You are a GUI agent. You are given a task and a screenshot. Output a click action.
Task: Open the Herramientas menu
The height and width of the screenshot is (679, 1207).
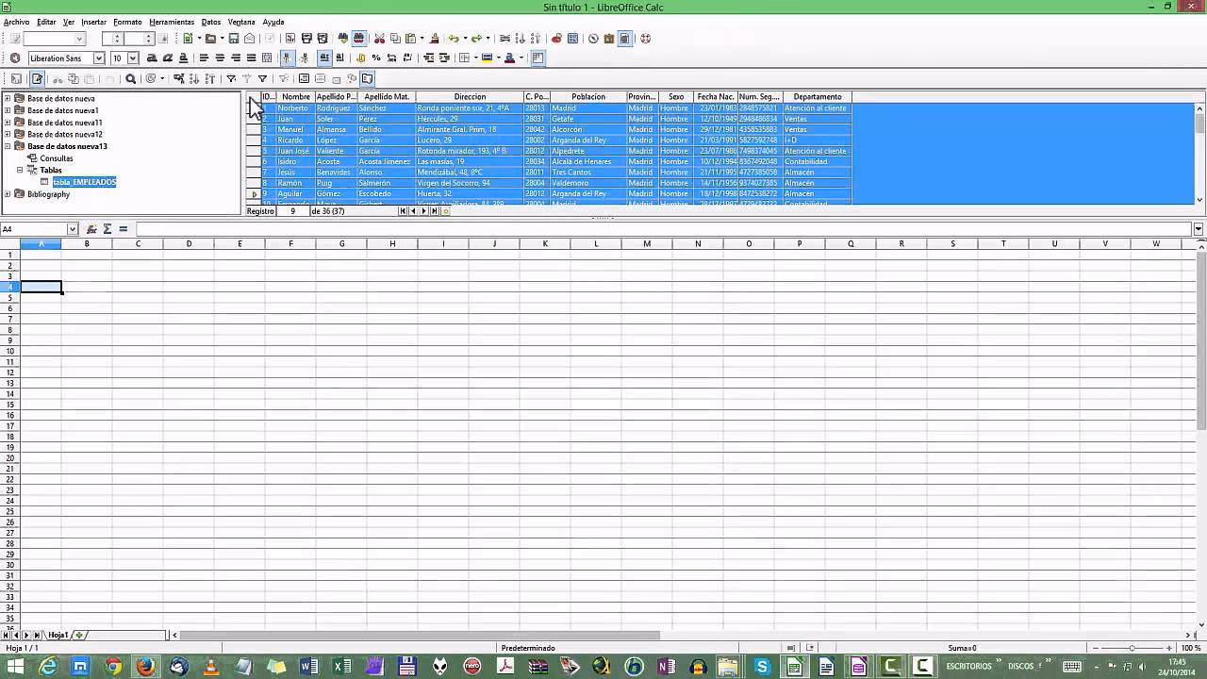(x=172, y=22)
